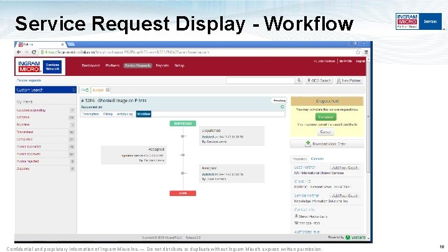448x252 pixels.
Task: Click the green refresh icon under Pending
Action: pyautogui.click(x=282, y=106)
